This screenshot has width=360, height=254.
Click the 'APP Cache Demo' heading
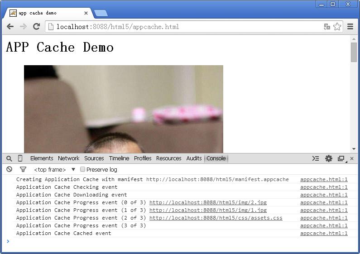tap(60, 47)
